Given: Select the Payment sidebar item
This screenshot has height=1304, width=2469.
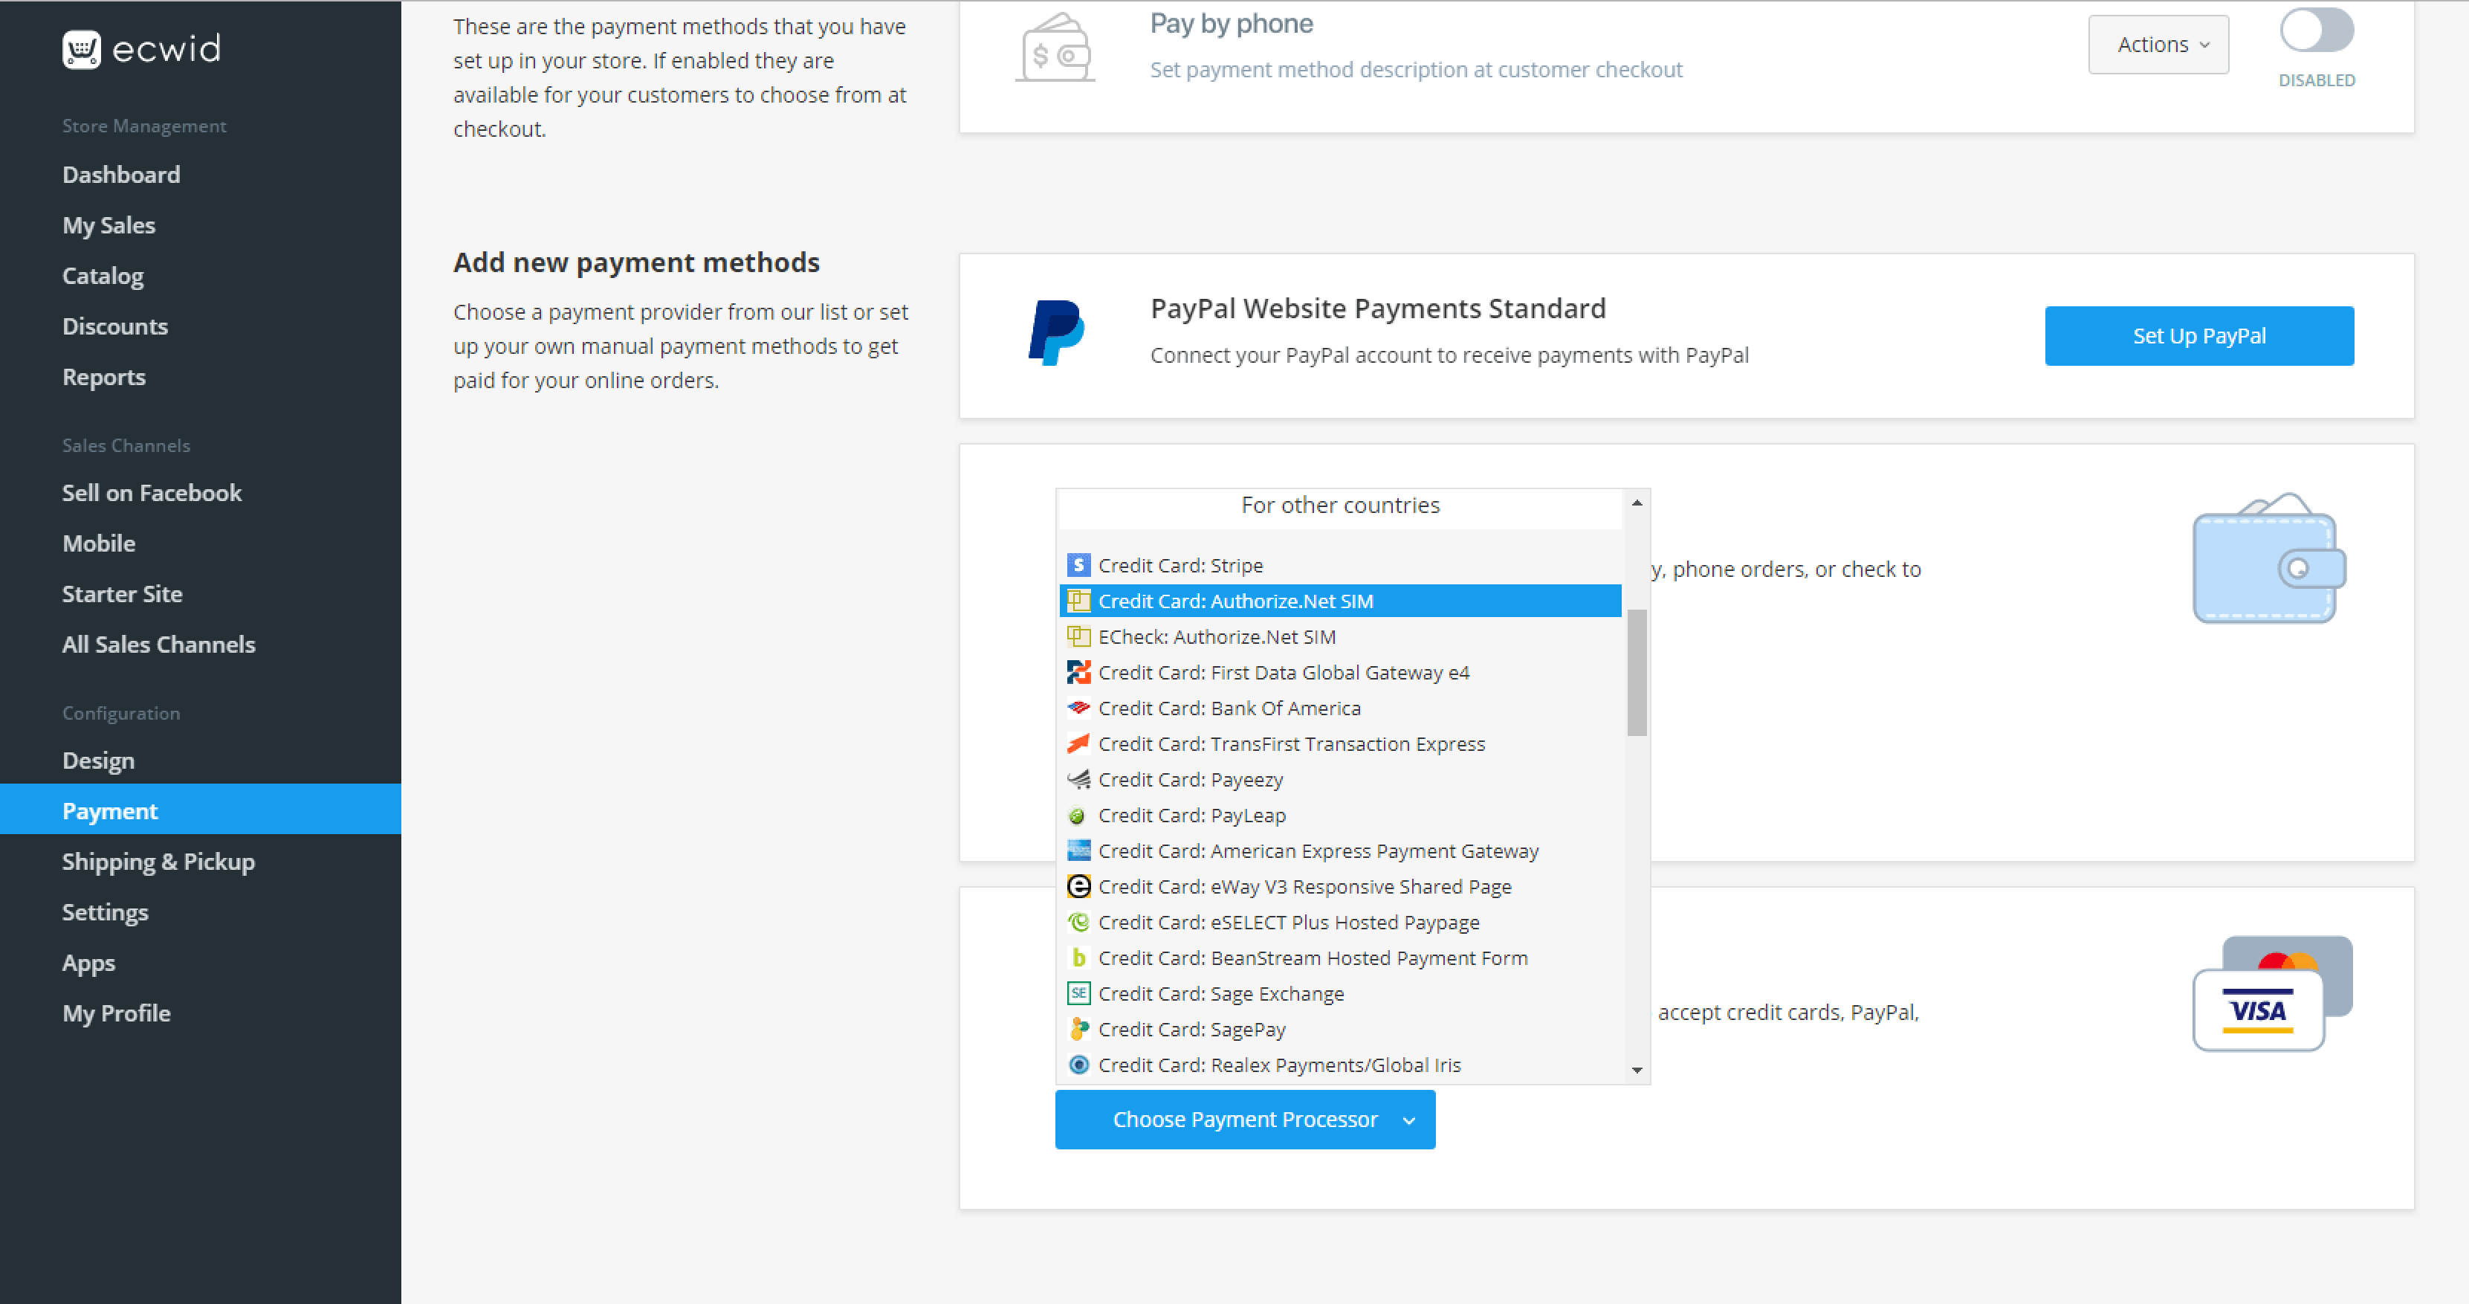Looking at the screenshot, I should click(x=201, y=810).
